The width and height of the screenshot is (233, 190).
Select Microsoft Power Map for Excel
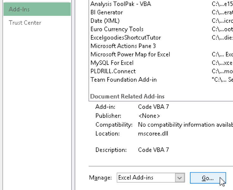[130, 54]
